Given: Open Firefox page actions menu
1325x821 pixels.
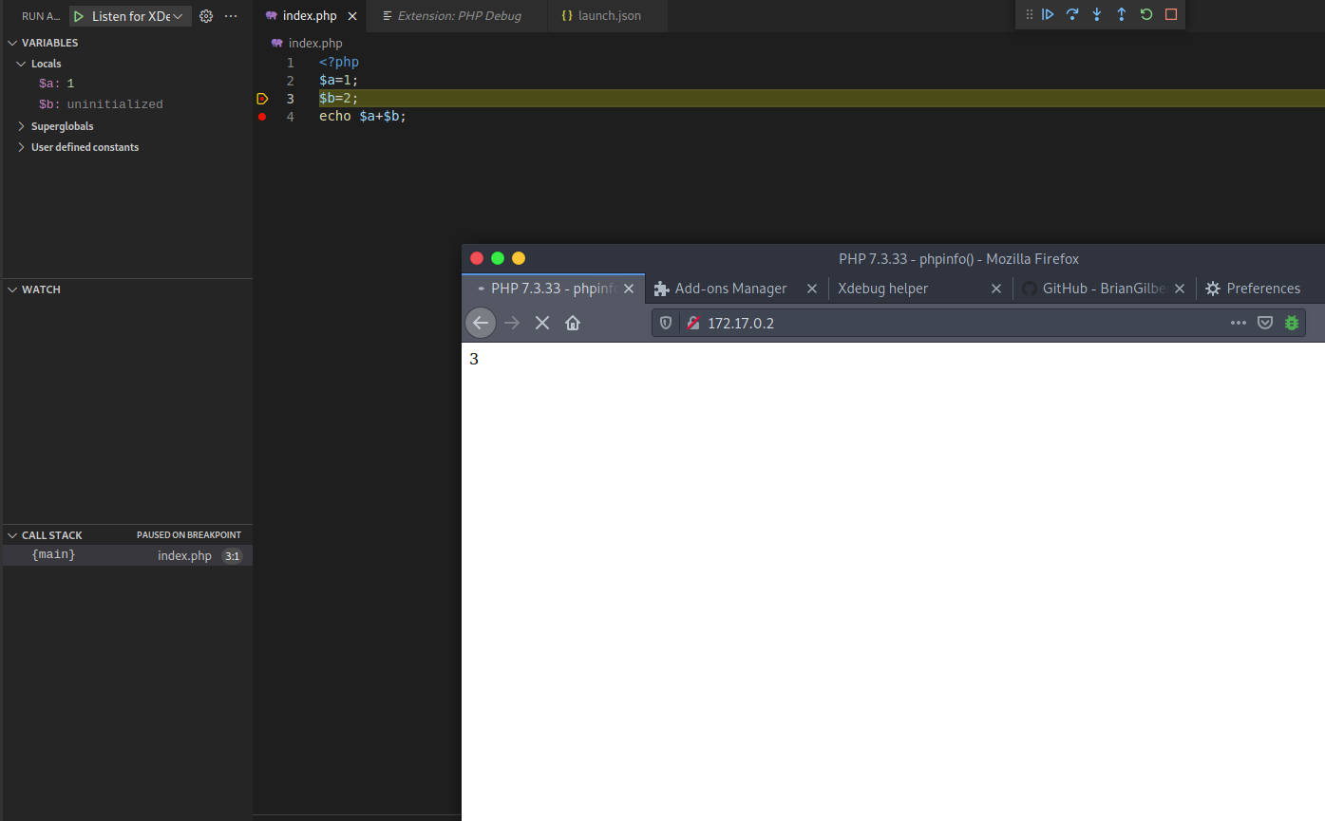Looking at the screenshot, I should pos(1239,323).
